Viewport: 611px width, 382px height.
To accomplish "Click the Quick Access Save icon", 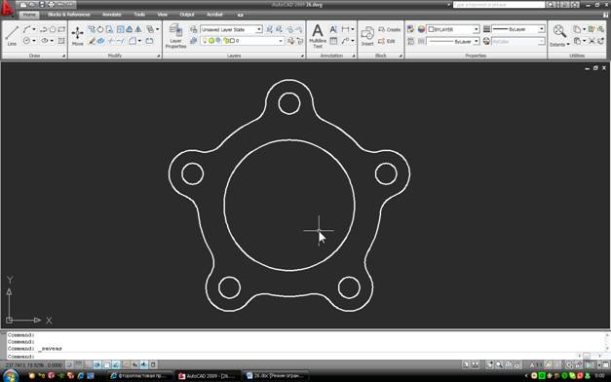I will click(x=42, y=5).
